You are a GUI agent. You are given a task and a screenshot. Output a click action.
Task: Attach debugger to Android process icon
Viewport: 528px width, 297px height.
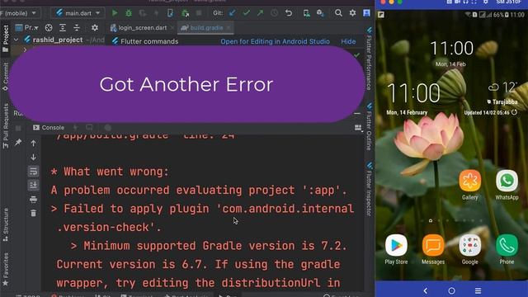pos(185,13)
